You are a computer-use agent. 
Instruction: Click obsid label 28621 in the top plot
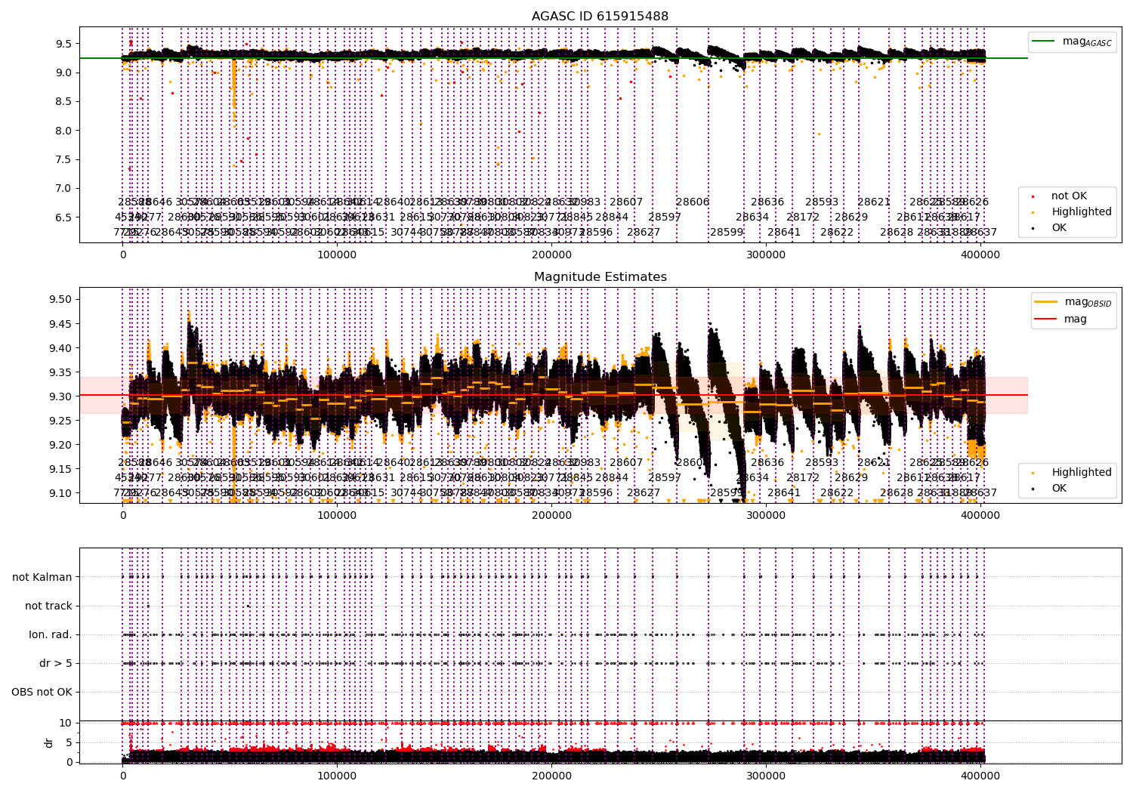pos(874,202)
